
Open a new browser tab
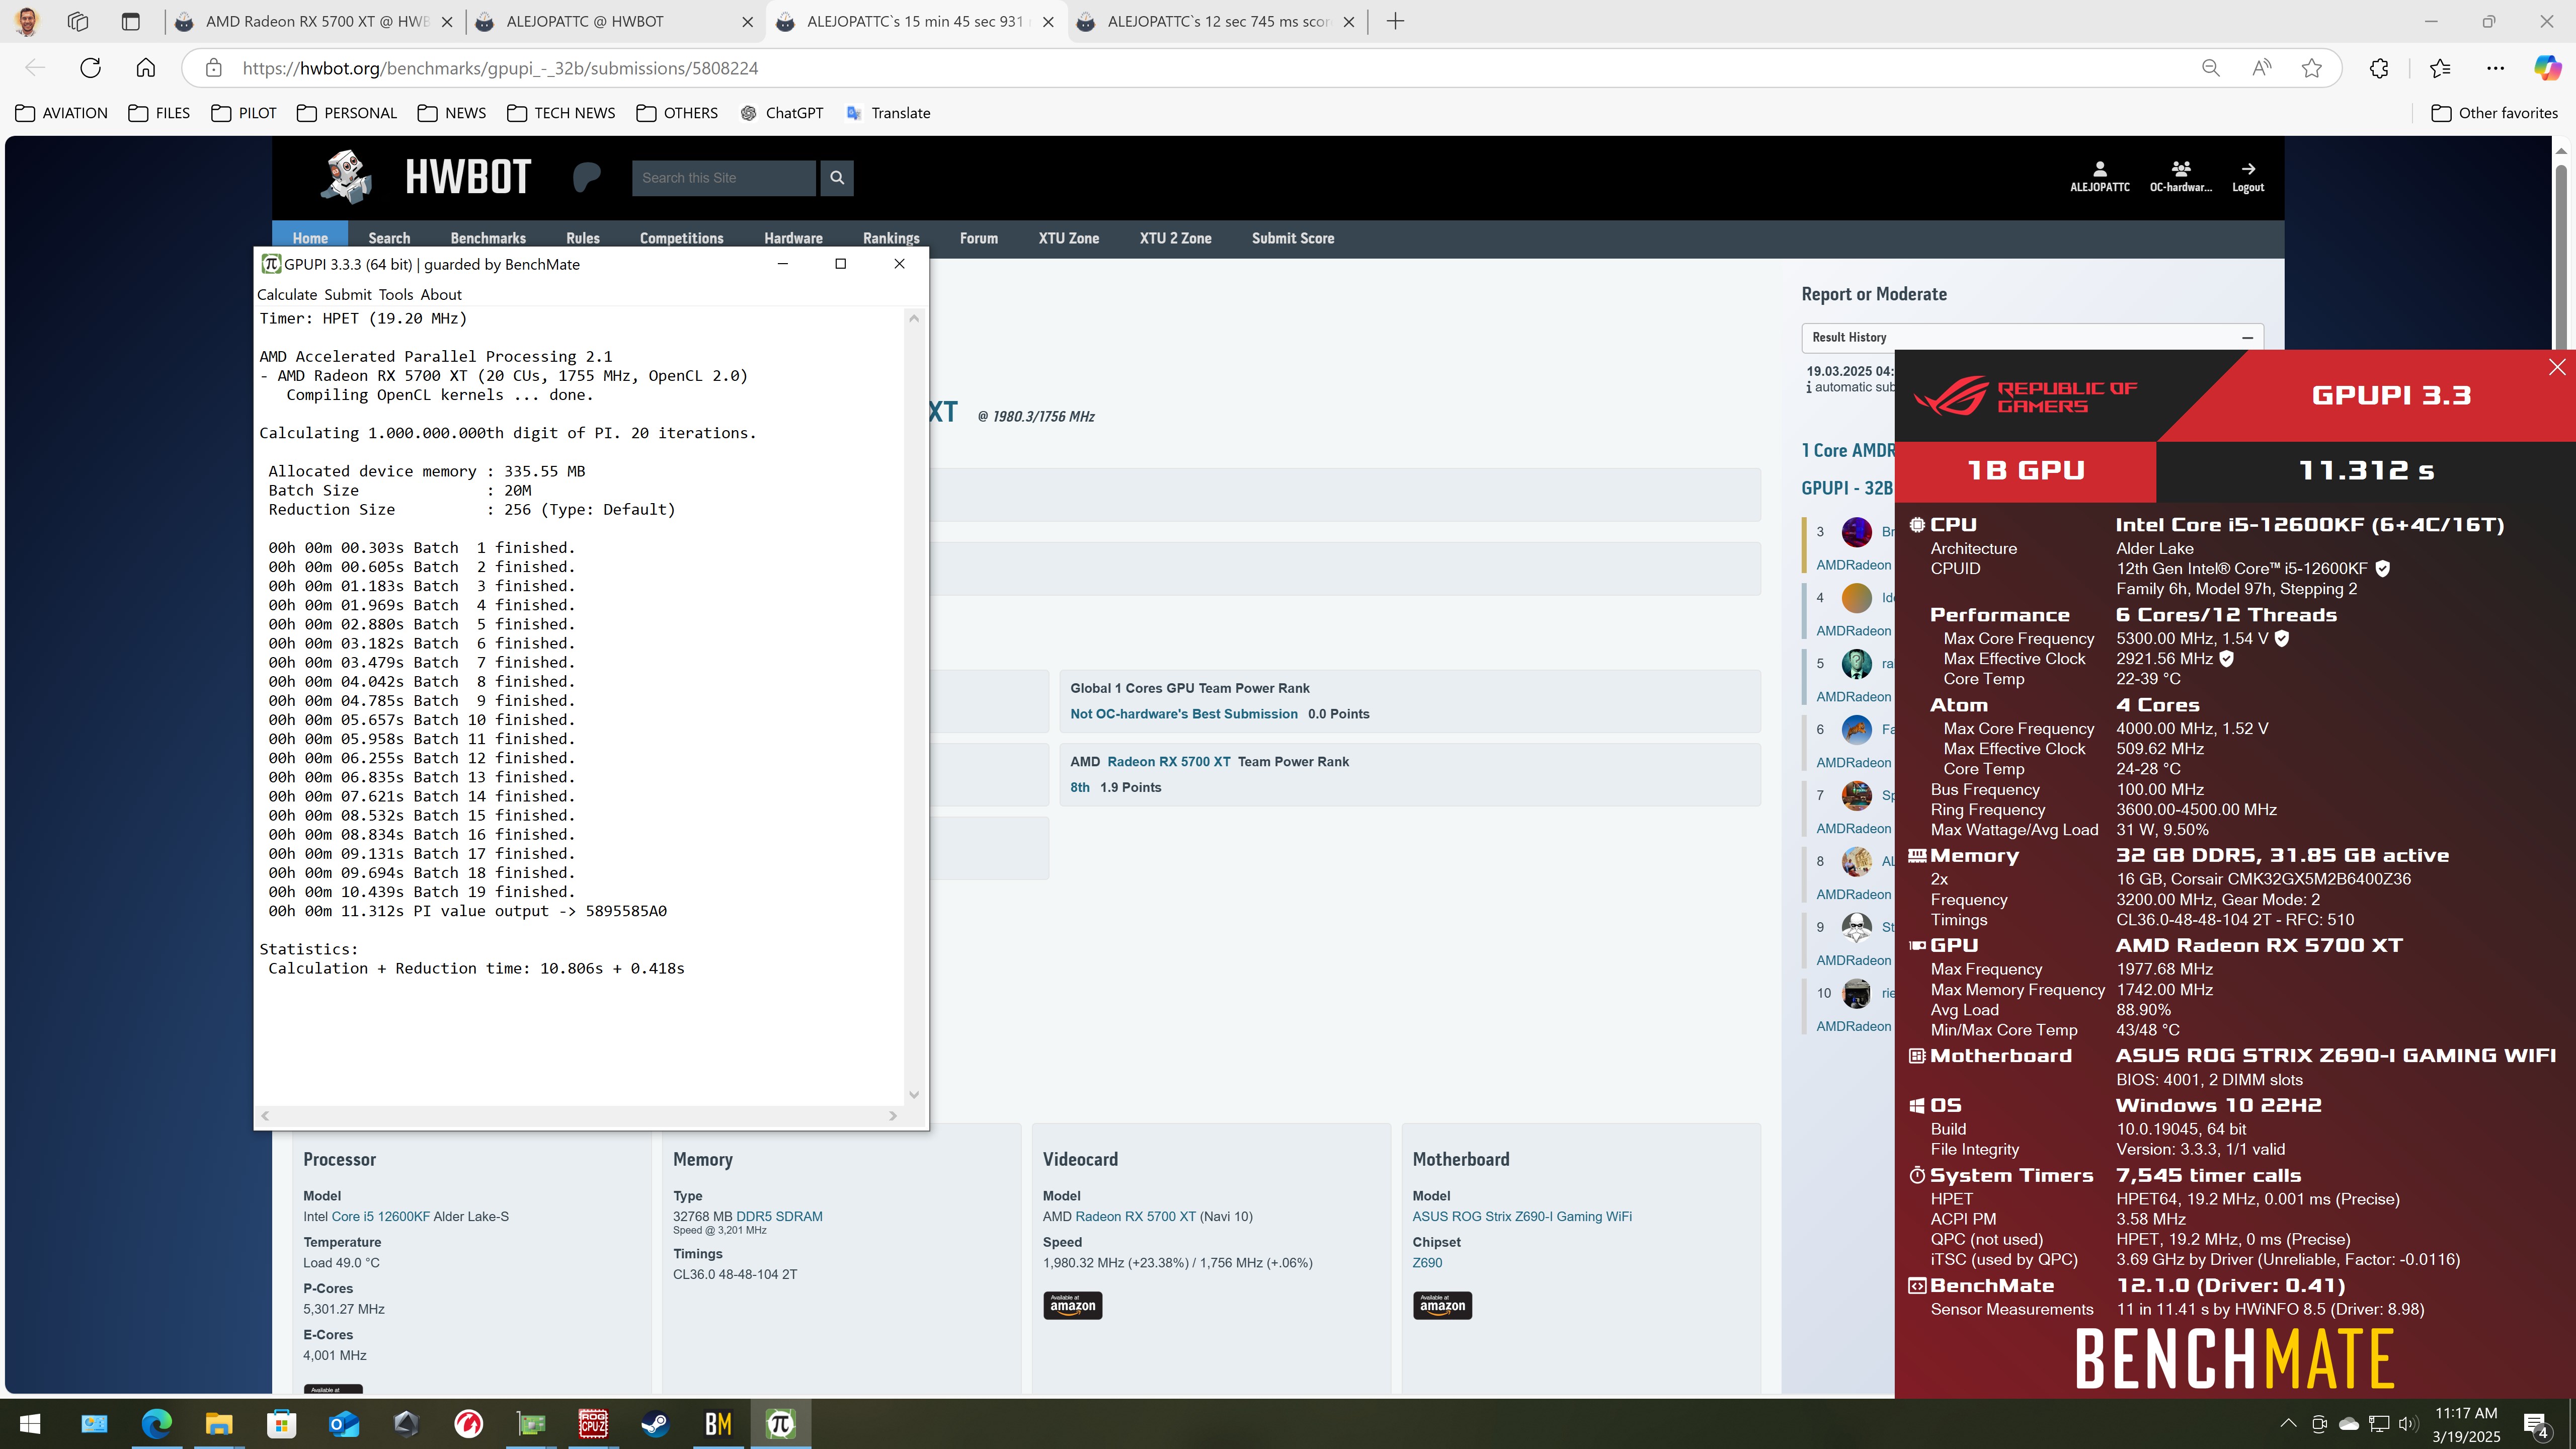pyautogui.click(x=1396, y=21)
